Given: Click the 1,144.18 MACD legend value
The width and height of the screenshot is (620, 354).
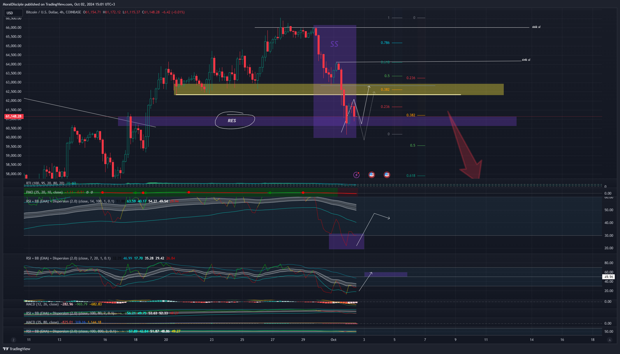Looking at the screenshot, I should tap(94, 322).
